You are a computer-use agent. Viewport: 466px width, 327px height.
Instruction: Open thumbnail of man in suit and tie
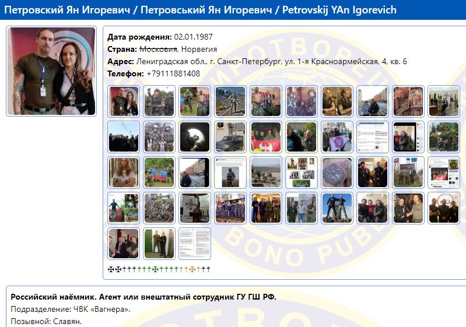pyautogui.click(x=123, y=244)
